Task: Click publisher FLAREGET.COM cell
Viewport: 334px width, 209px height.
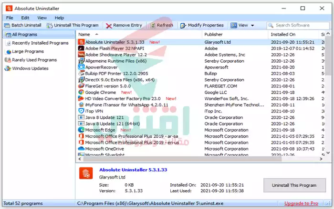Action: tap(220, 86)
